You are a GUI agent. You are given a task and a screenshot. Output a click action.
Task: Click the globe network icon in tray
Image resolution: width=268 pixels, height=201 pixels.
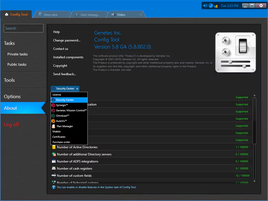click(x=210, y=6)
